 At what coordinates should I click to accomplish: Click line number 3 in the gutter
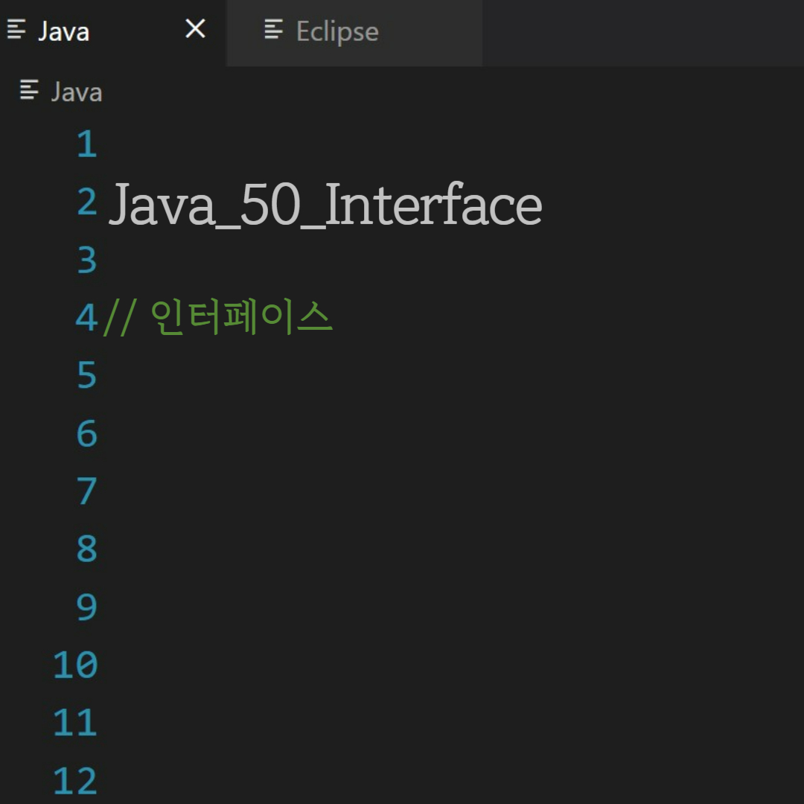click(87, 260)
